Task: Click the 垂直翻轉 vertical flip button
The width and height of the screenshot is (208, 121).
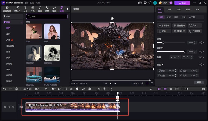Action: pyautogui.click(x=179, y=26)
